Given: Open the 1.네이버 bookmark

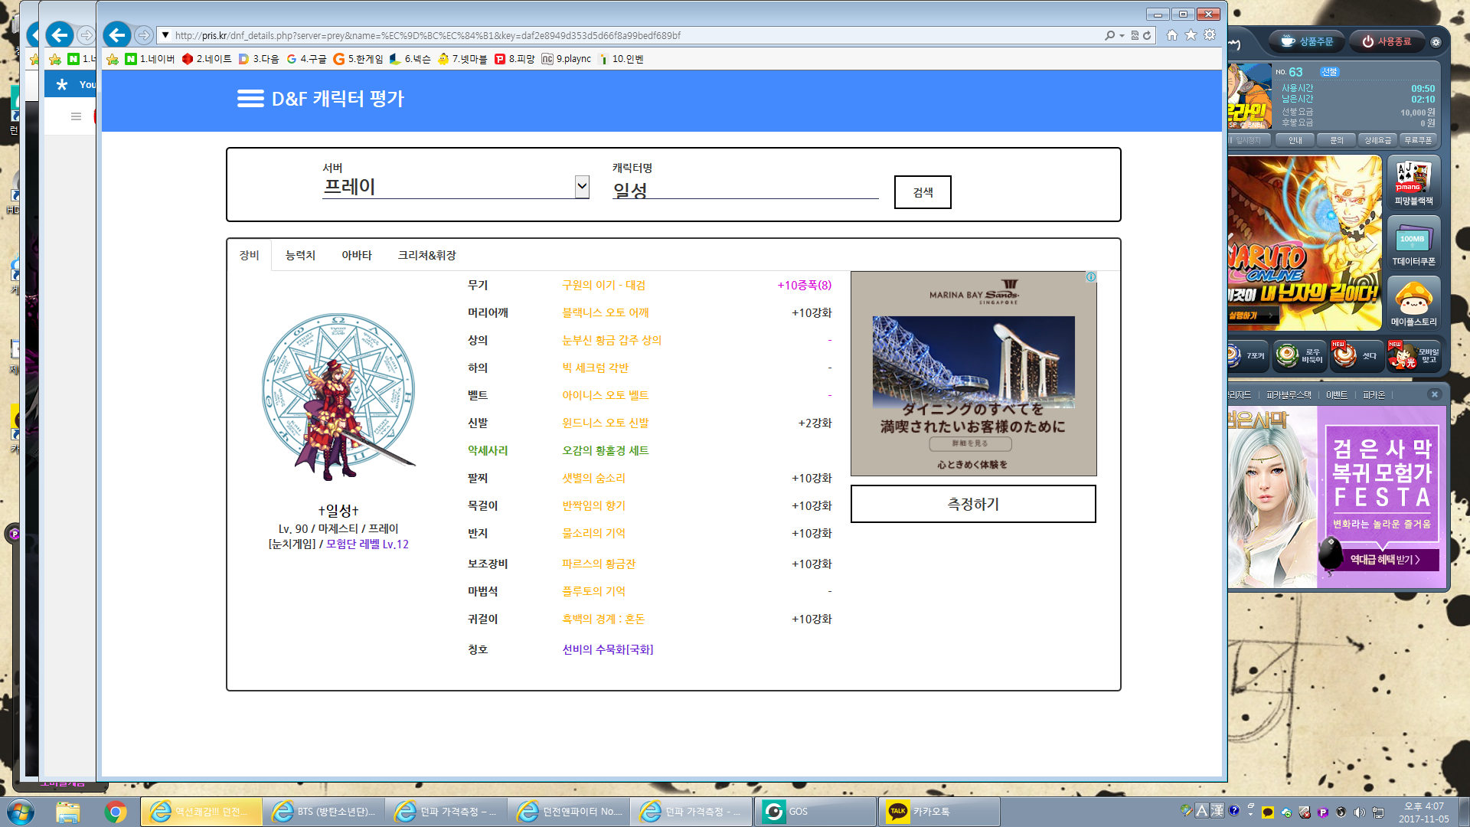Looking at the screenshot, I should click(x=150, y=59).
